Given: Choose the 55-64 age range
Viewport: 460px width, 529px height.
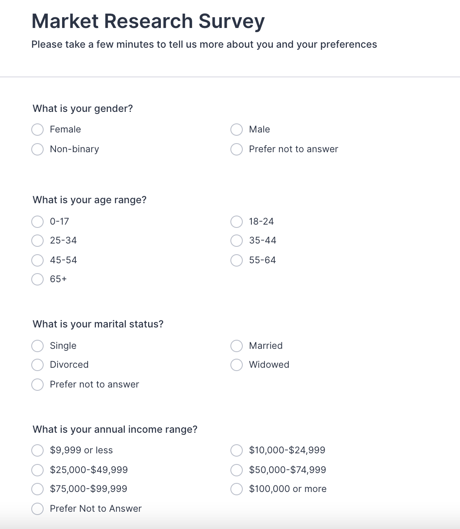Looking at the screenshot, I should click(237, 260).
